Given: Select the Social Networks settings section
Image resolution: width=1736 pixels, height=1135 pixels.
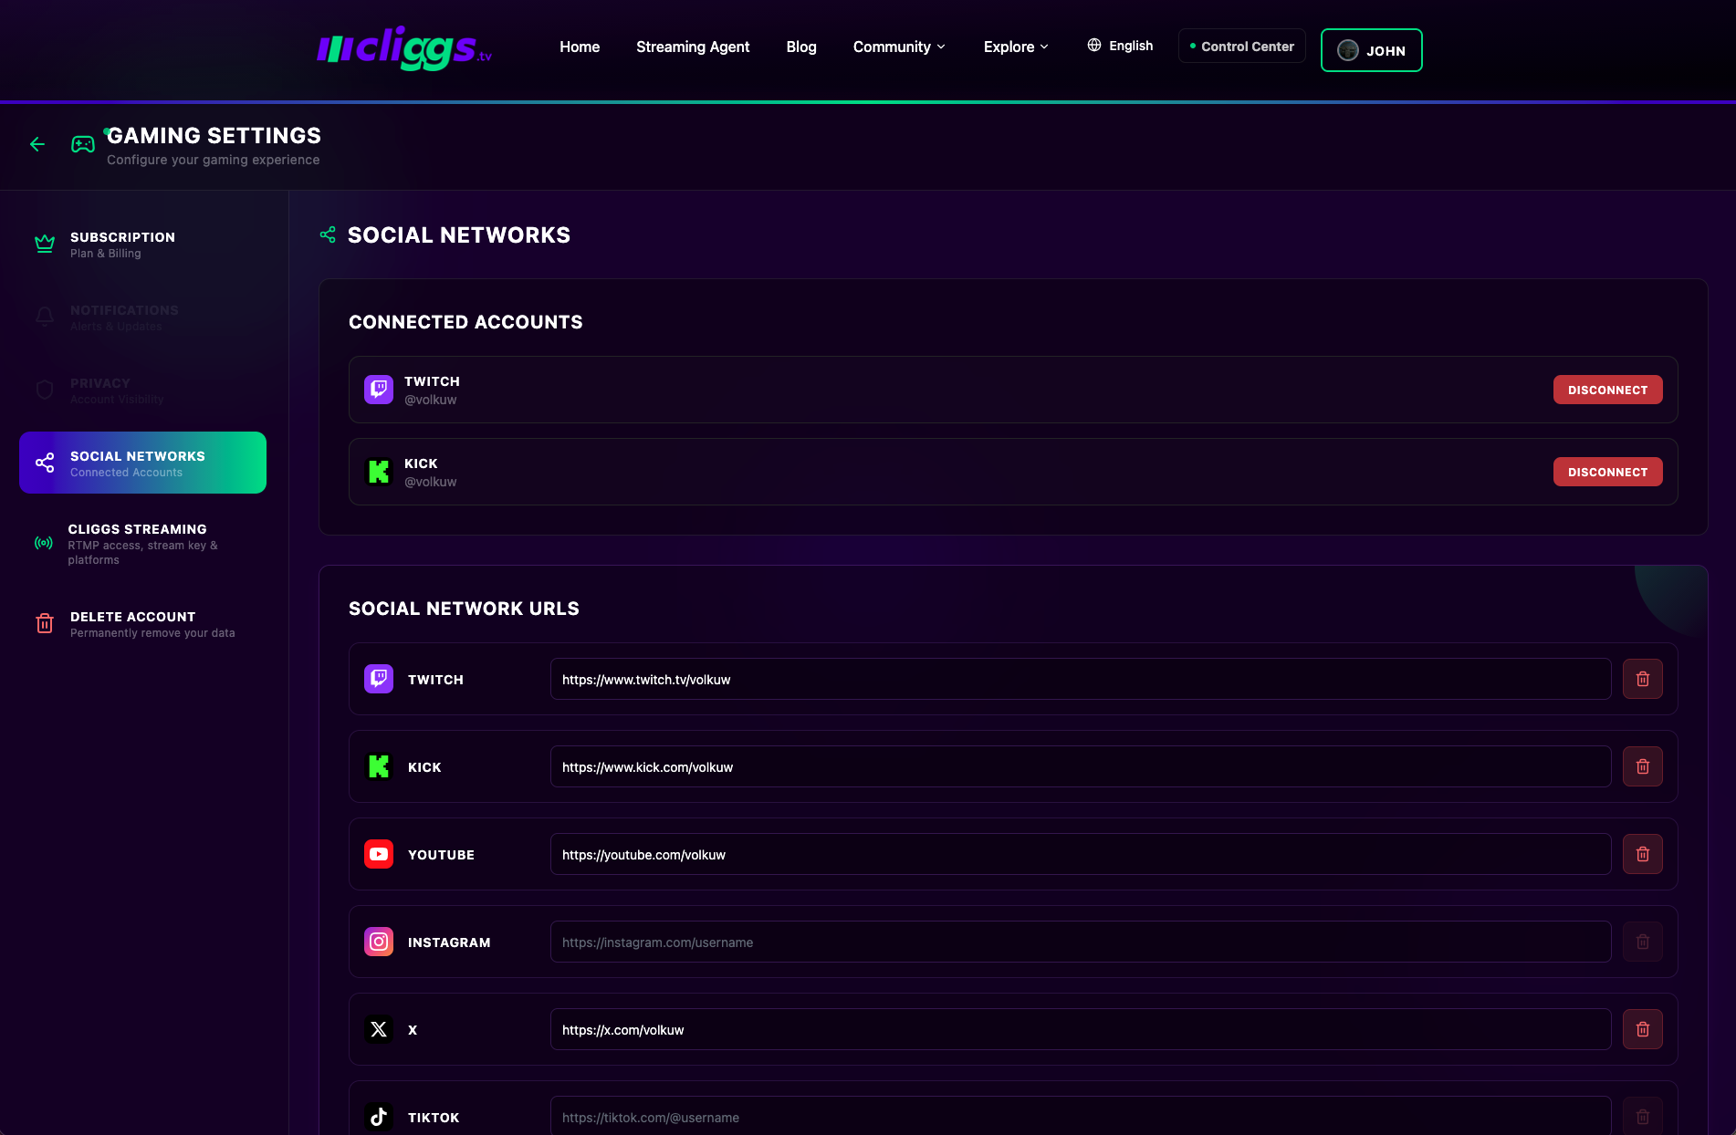Looking at the screenshot, I should coord(142,463).
